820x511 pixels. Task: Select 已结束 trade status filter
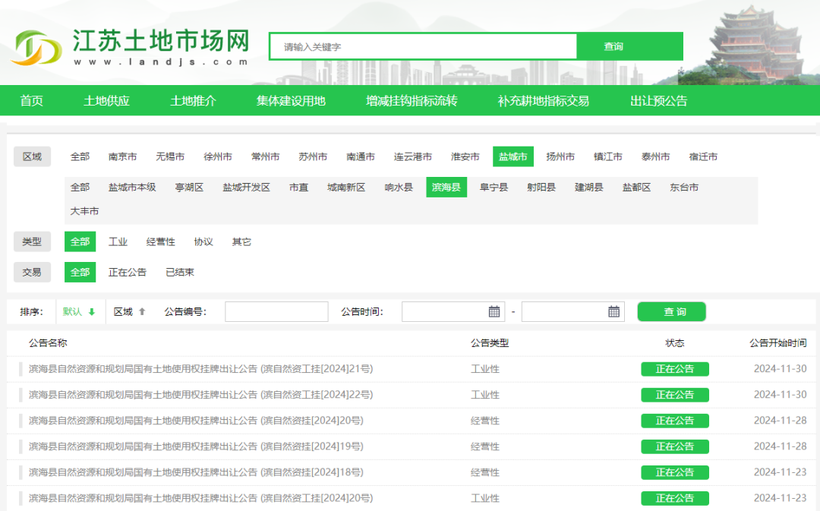pyautogui.click(x=180, y=272)
